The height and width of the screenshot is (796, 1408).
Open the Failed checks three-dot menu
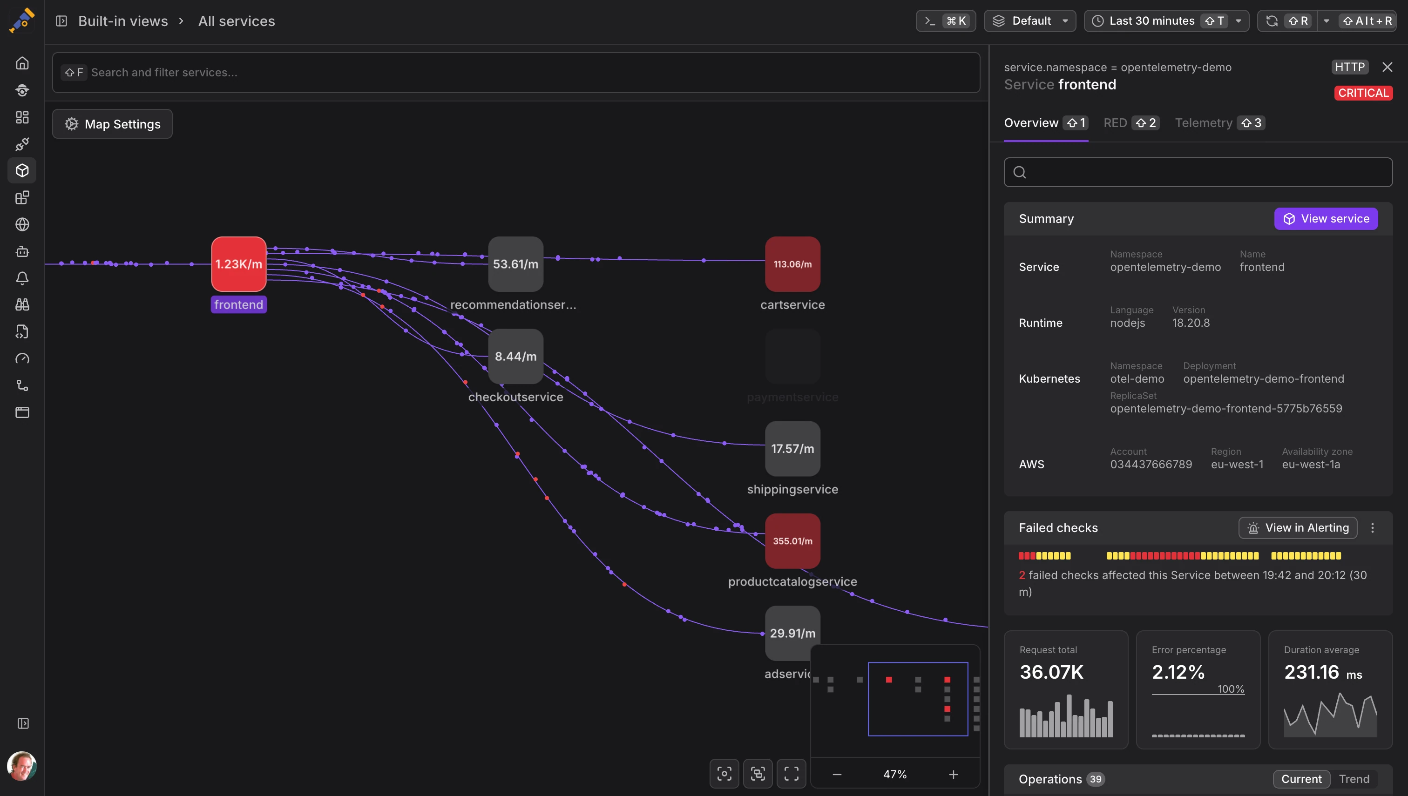click(1373, 527)
